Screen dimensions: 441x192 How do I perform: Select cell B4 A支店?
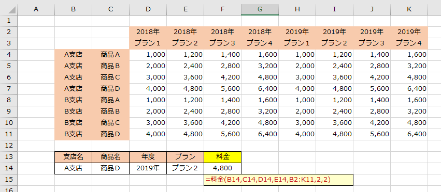pos(74,55)
